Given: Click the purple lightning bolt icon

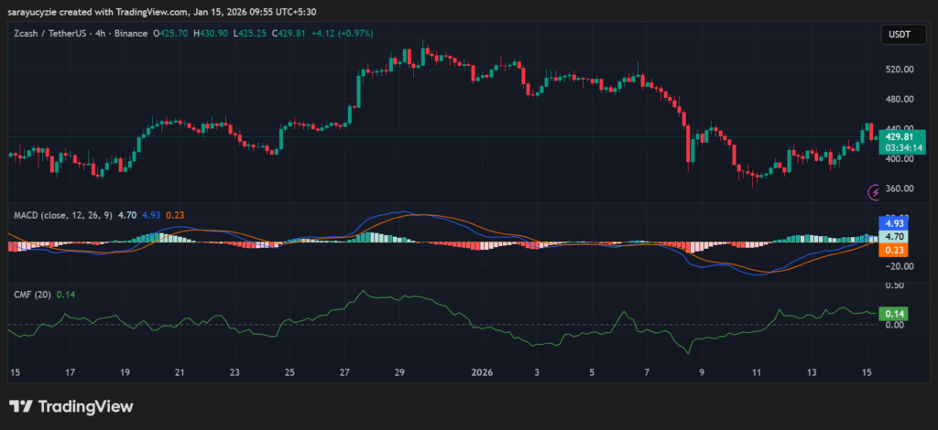Looking at the screenshot, I should pyautogui.click(x=874, y=192).
